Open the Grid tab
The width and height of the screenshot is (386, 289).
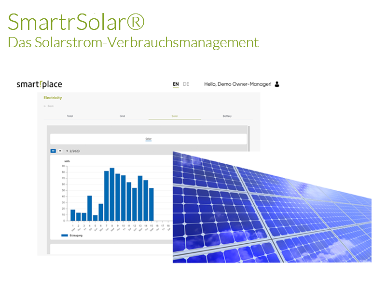pyautogui.click(x=123, y=116)
